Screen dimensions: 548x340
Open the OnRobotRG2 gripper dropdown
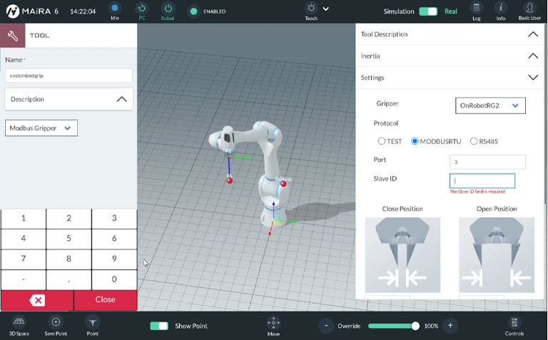[490, 105]
